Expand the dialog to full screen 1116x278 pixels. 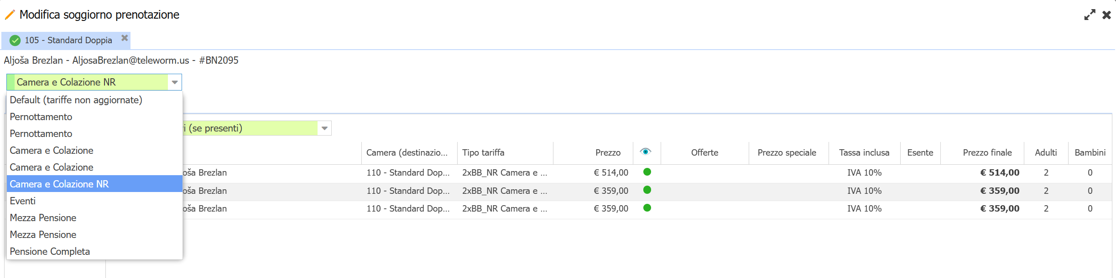tap(1090, 15)
